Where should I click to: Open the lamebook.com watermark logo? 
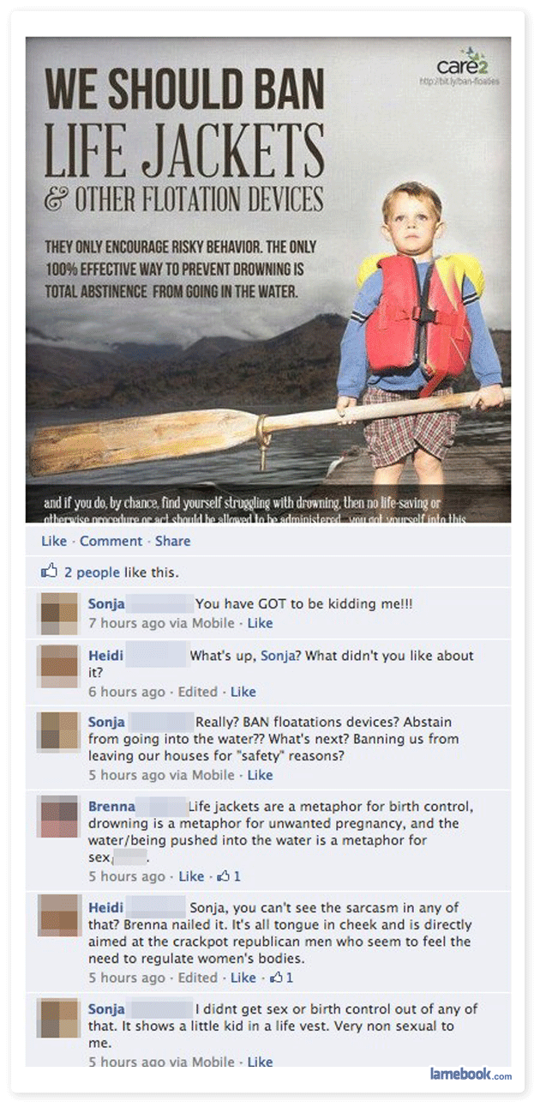[471, 1075]
